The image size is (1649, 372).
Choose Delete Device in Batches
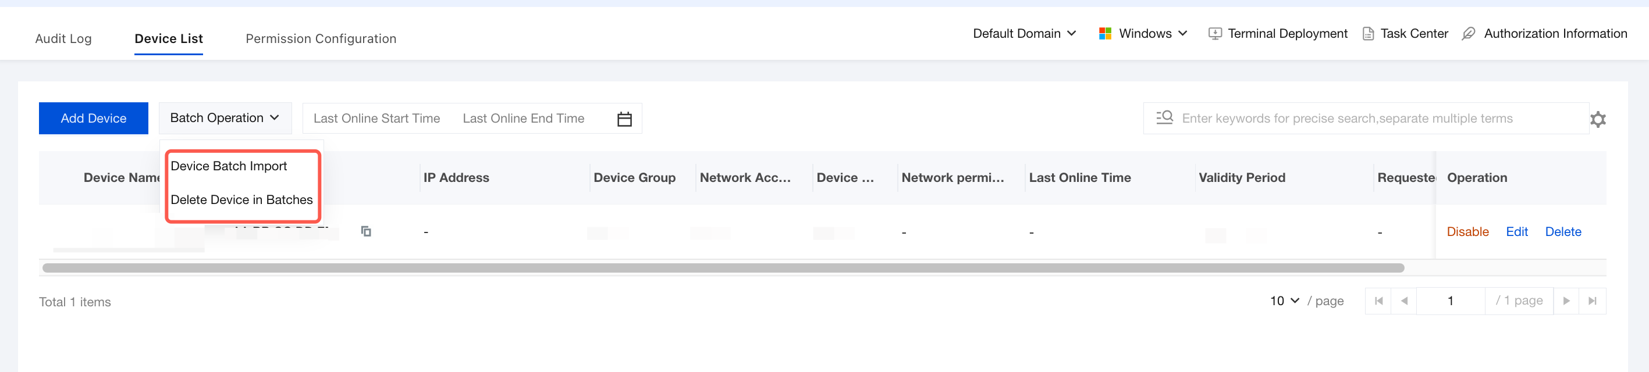coord(241,200)
